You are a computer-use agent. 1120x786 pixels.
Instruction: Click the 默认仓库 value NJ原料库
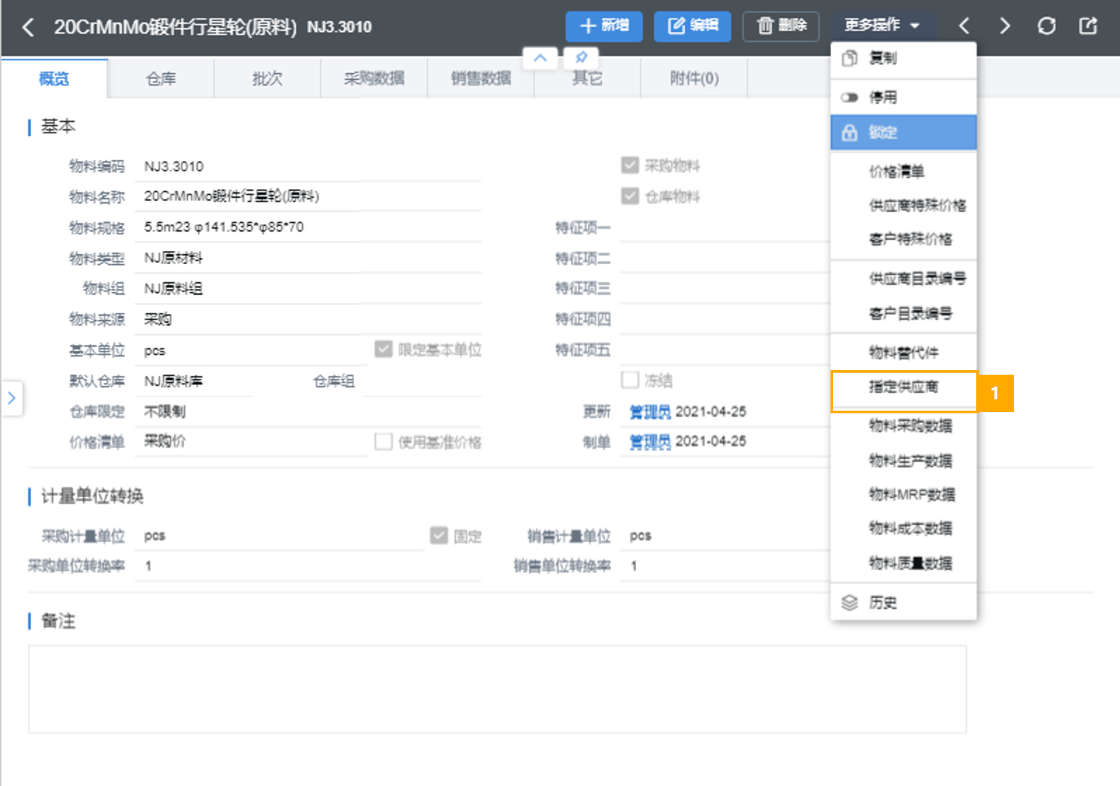coord(173,381)
